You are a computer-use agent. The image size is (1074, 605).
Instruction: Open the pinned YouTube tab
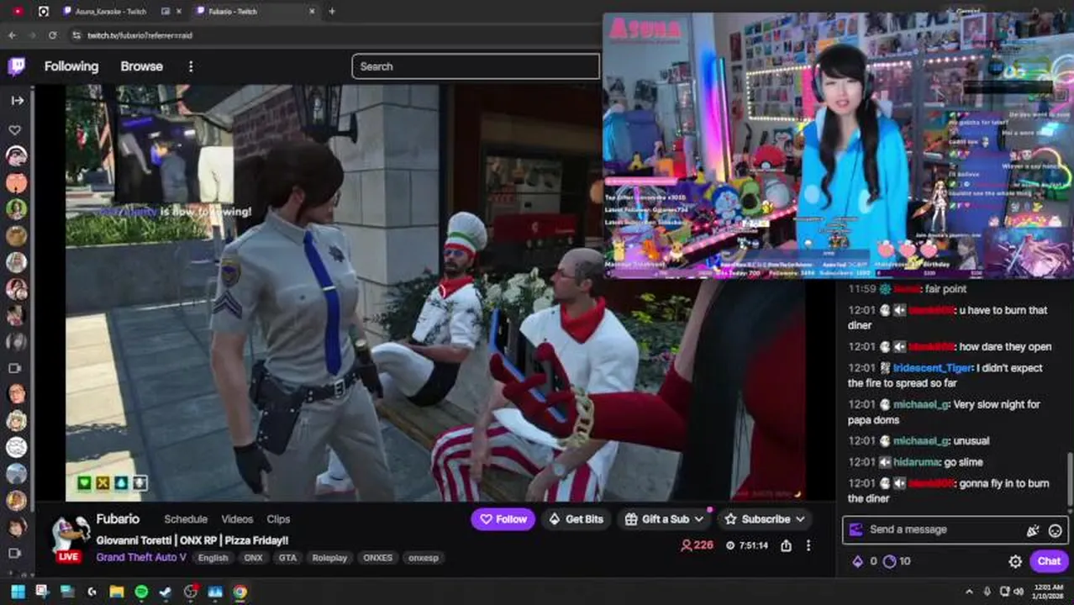pos(18,11)
